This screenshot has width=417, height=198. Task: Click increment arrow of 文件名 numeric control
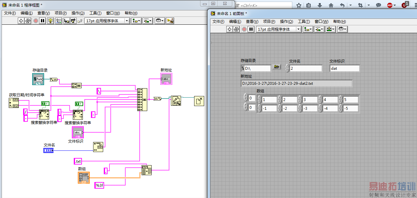pyautogui.click(x=288, y=66)
